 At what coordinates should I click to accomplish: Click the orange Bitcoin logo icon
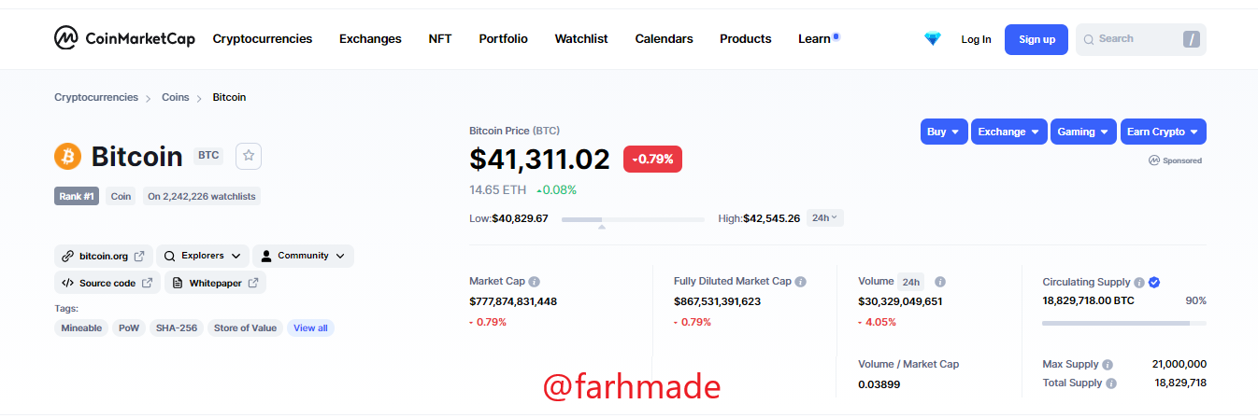click(x=68, y=156)
